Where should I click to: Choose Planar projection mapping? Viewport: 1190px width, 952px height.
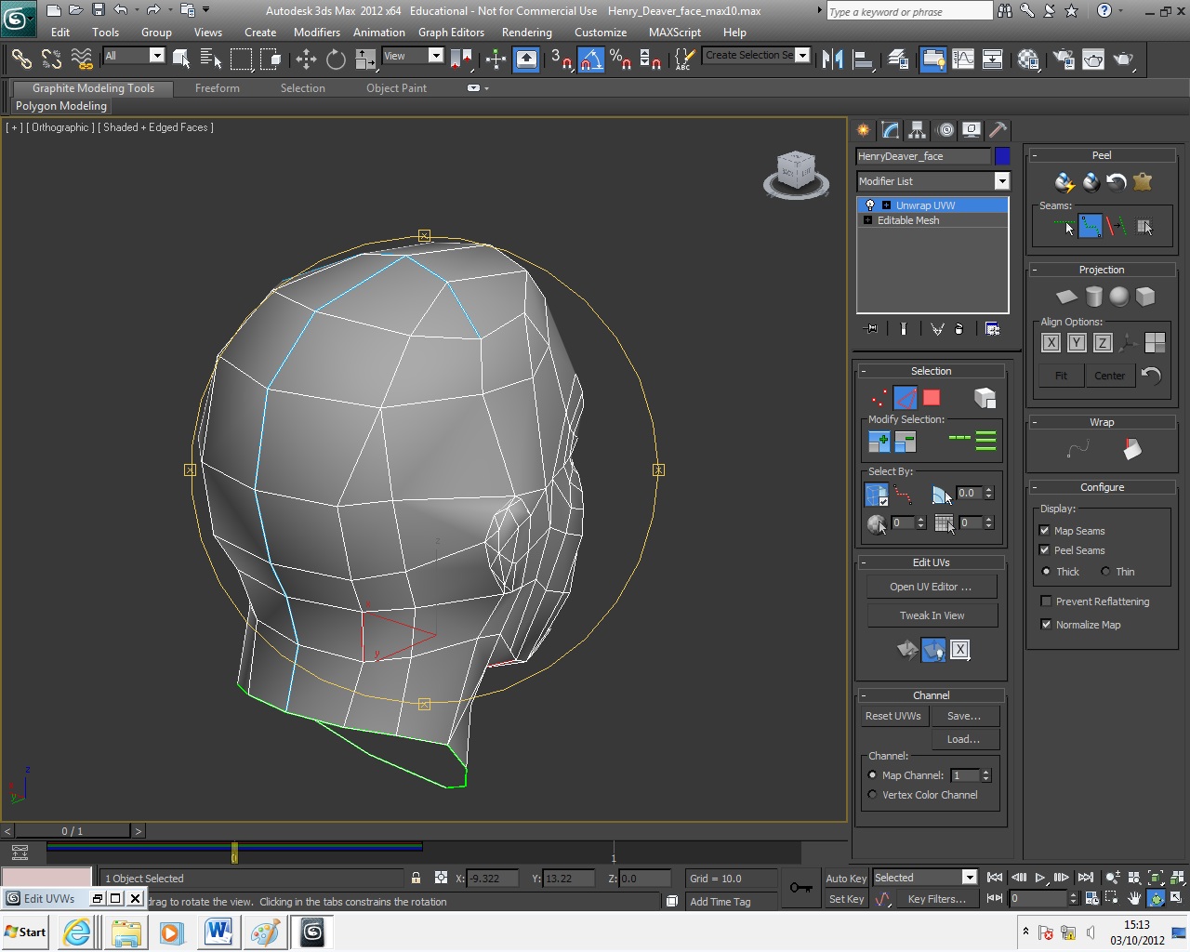pyautogui.click(x=1065, y=296)
